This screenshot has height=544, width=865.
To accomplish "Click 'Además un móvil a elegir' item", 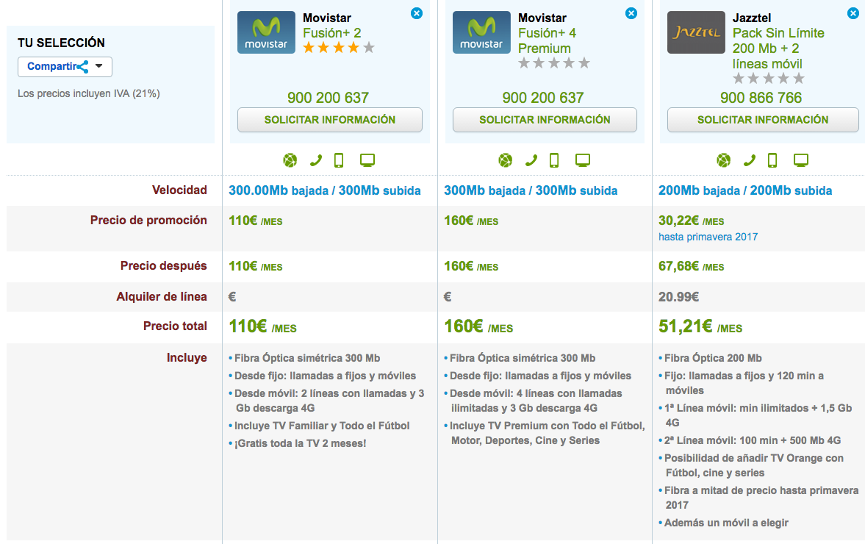I will click(726, 523).
